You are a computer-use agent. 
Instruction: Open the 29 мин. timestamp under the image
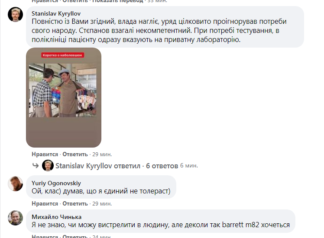pyautogui.click(x=102, y=154)
